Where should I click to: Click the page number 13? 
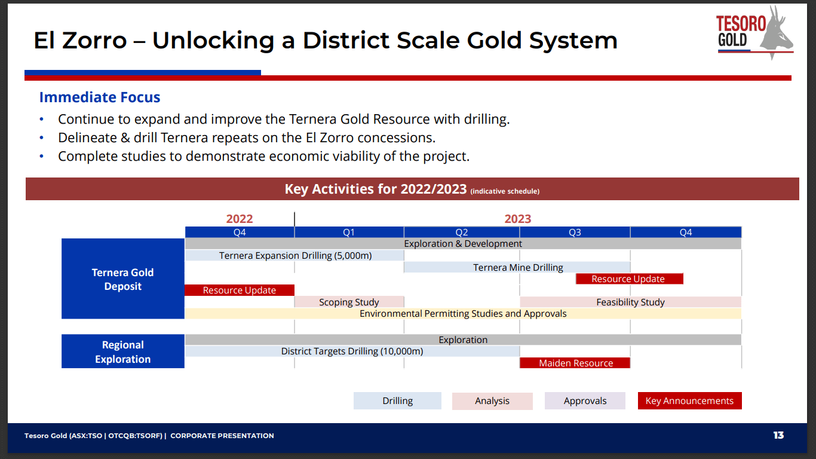click(x=778, y=435)
